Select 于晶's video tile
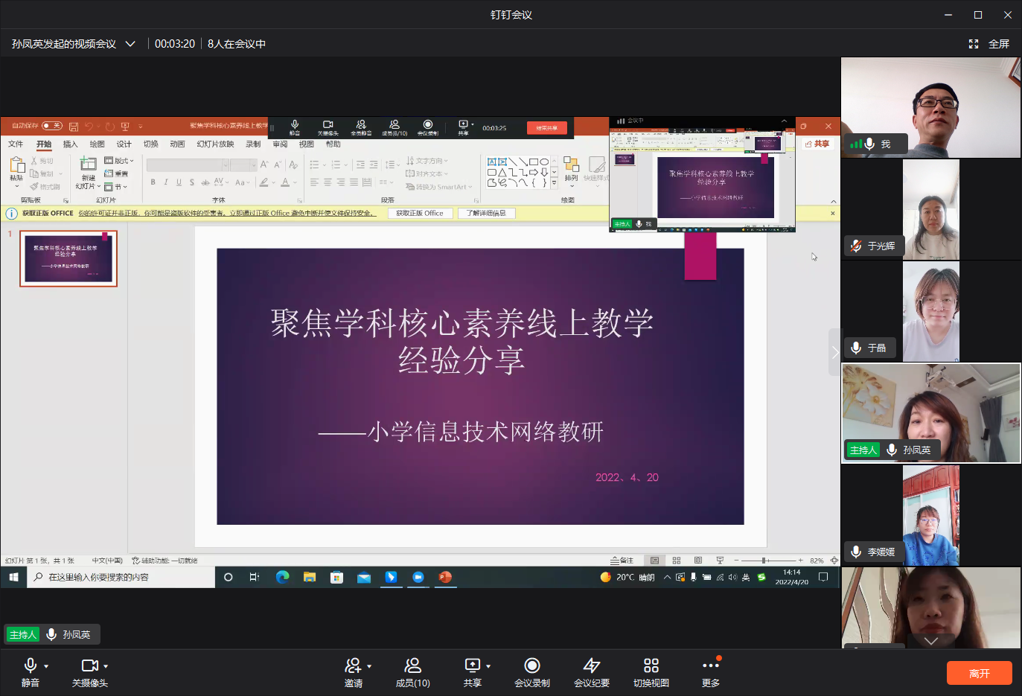1022x696 pixels. click(x=930, y=311)
